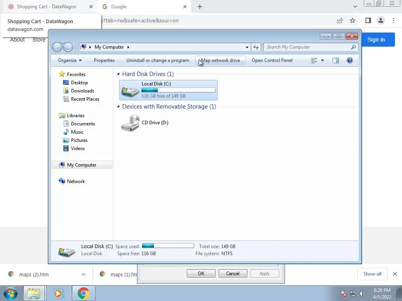Open Explorer help question mark icon
Image resolution: width=402 pixels, height=301 pixels.
[350, 60]
